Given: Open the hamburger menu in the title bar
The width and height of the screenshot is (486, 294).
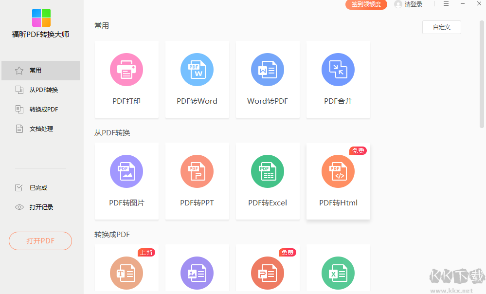Looking at the screenshot, I should [x=446, y=4].
